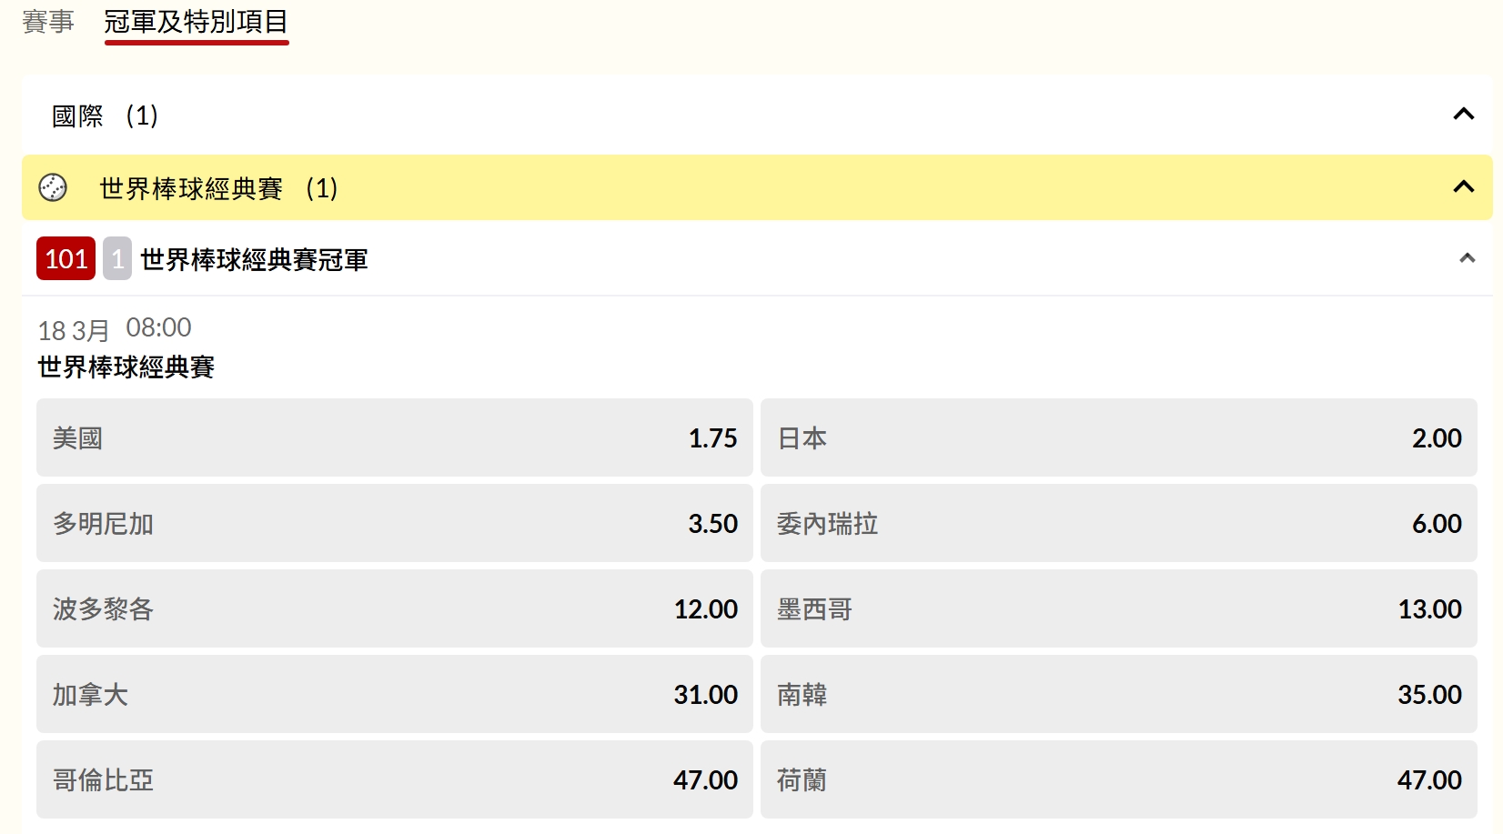Pick 日本 at odds 2.00
Screen dimensions: 1503x834
click(x=1118, y=437)
